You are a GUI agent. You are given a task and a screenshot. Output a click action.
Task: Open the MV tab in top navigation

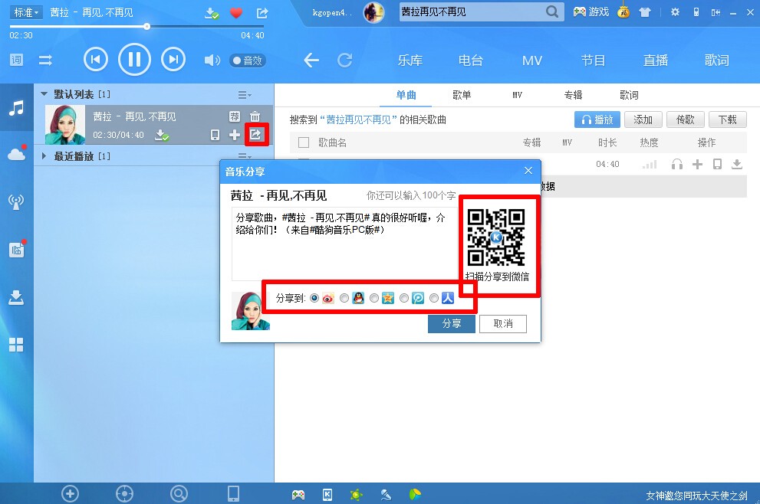pyautogui.click(x=531, y=61)
